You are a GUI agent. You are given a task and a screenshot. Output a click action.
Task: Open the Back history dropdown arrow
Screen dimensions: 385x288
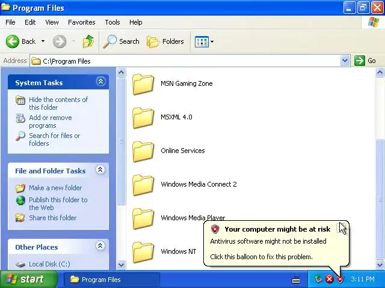click(x=43, y=41)
